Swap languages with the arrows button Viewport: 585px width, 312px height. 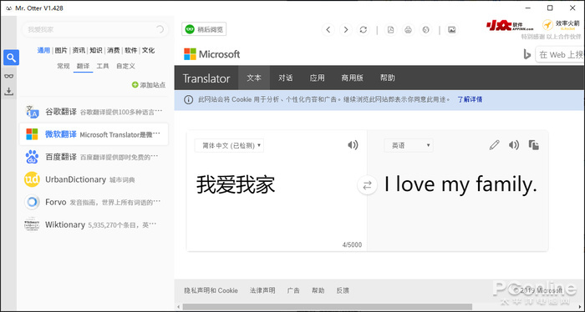(367, 185)
